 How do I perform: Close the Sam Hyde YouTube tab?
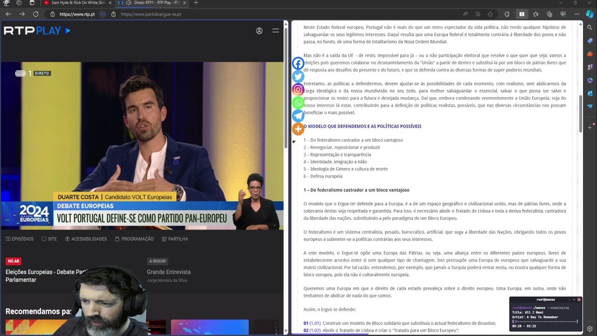(110, 3)
